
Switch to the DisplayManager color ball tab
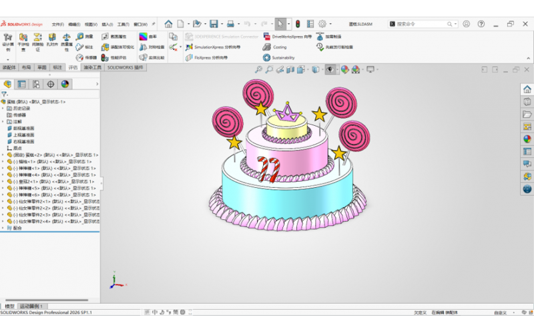point(65,84)
